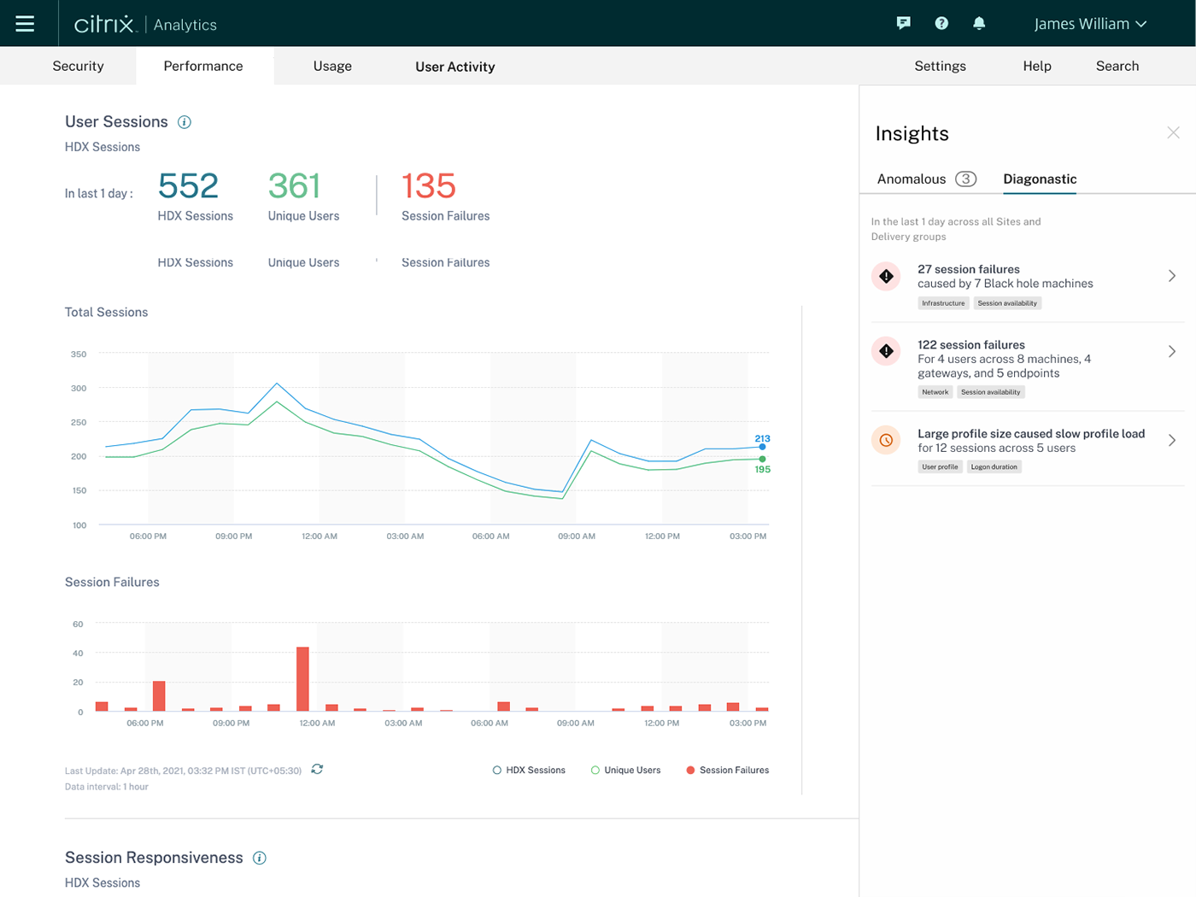Image resolution: width=1196 pixels, height=897 pixels.
Task: Open the hamburger navigation menu
Action: [25, 24]
